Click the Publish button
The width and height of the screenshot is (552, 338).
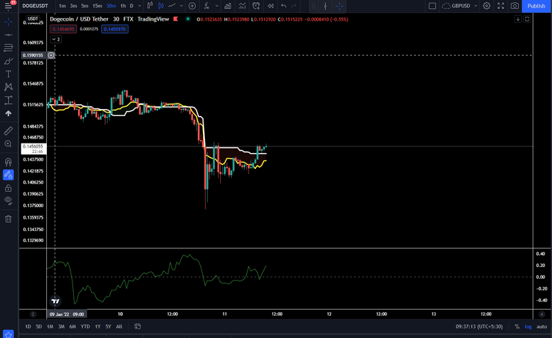[536, 6]
